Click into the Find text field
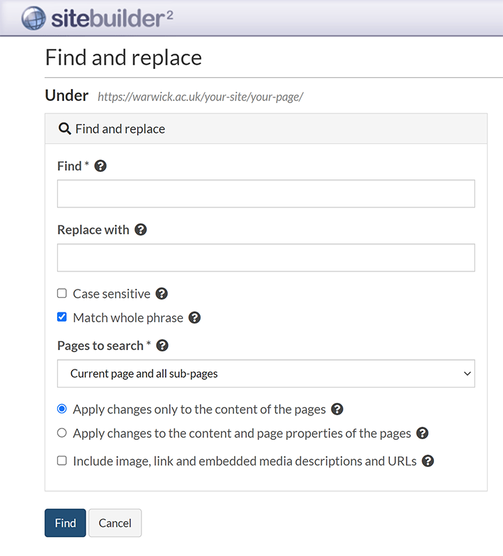Image resolution: width=503 pixels, height=556 pixels. [265, 193]
